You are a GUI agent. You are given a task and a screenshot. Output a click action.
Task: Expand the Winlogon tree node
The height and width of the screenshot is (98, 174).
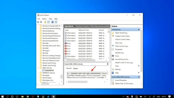point(38,51)
